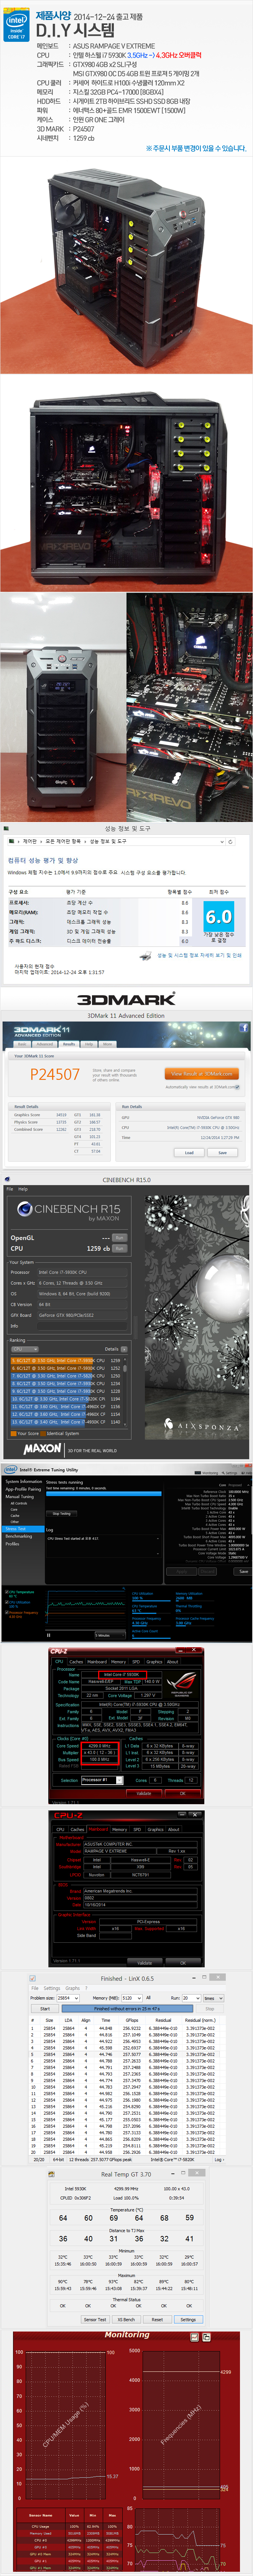
Task: Open the Ranking CPU dropdown in Cinebench
Action: [x=24, y=1349]
